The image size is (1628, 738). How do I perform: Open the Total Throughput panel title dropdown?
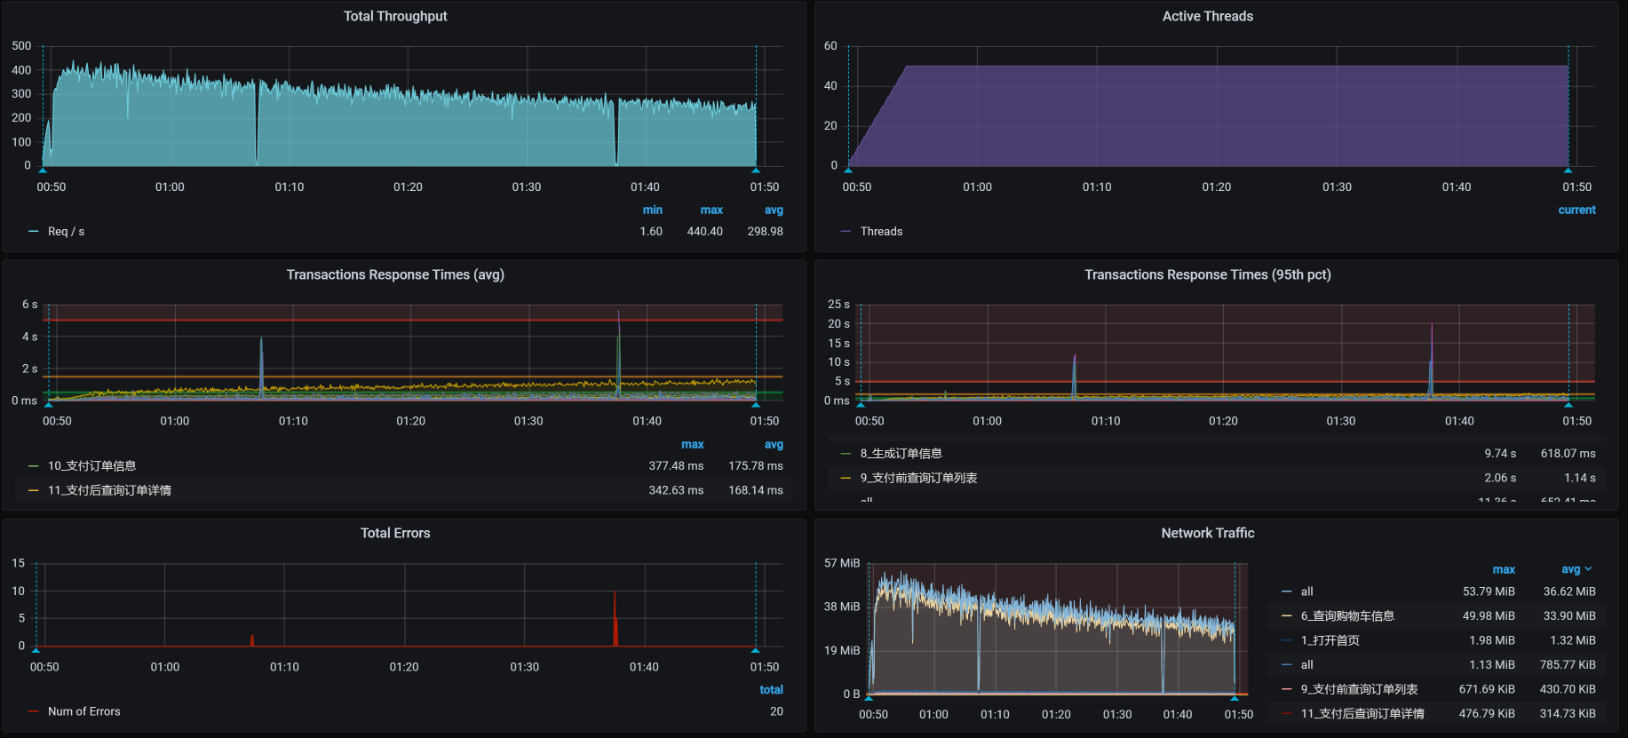(x=395, y=16)
